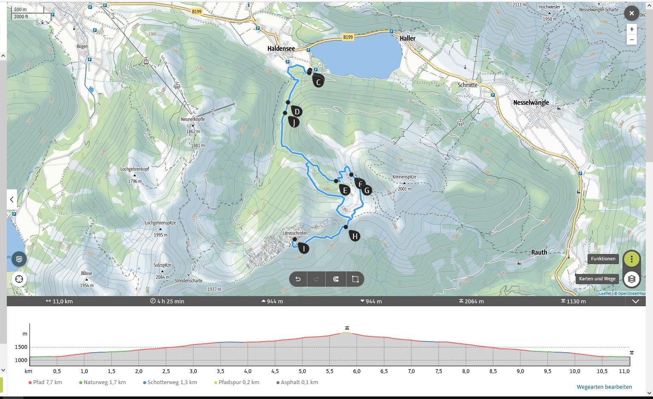The width and height of the screenshot is (653, 399).
Task: Expand the left sidebar arrow
Action: click(x=12, y=199)
